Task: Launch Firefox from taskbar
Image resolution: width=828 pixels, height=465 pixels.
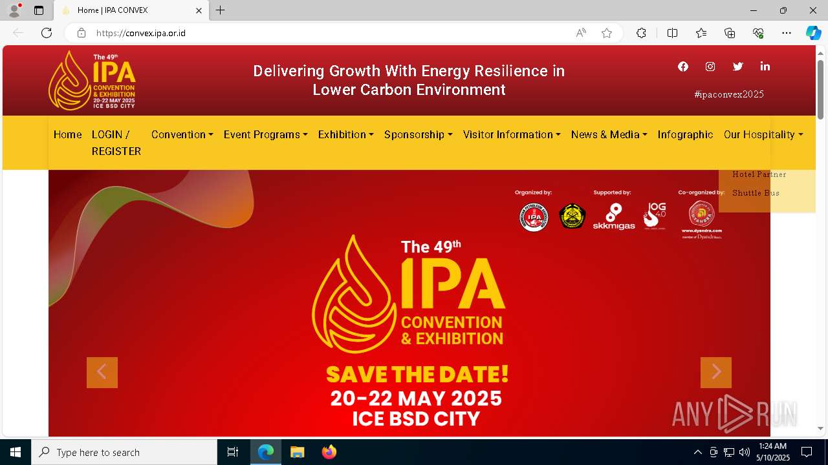Action: (x=329, y=452)
